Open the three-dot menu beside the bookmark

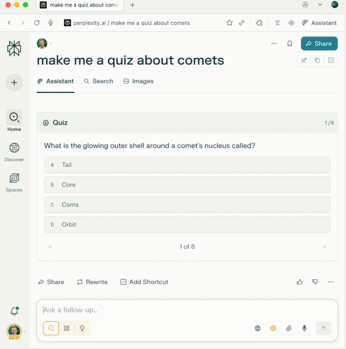[x=274, y=44]
